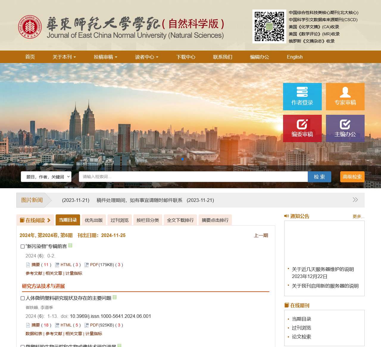Screen dimensions: 381x347
Task: Open 联系我们 in the navigation bar
Action: click(223, 57)
